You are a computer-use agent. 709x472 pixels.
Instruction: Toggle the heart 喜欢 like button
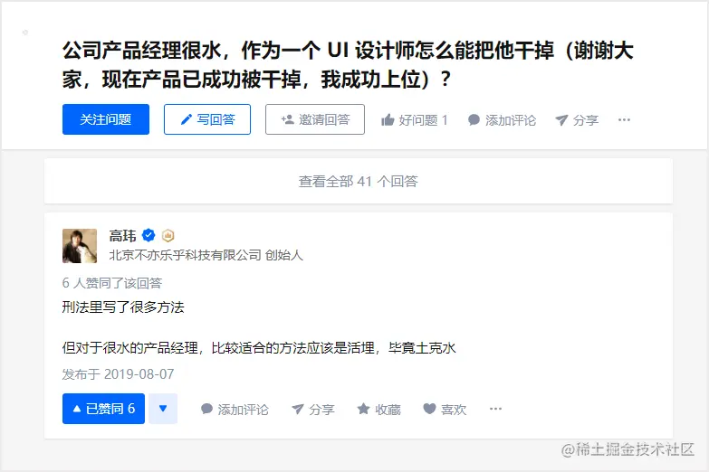429,409
